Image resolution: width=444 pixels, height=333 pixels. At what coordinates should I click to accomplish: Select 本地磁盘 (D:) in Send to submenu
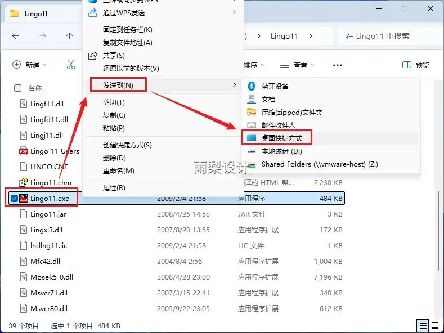pyautogui.click(x=282, y=151)
